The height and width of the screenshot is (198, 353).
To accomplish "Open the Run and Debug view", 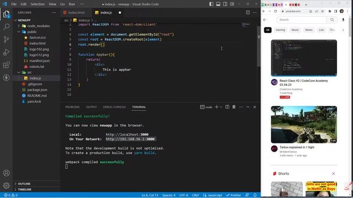I will (6, 52).
